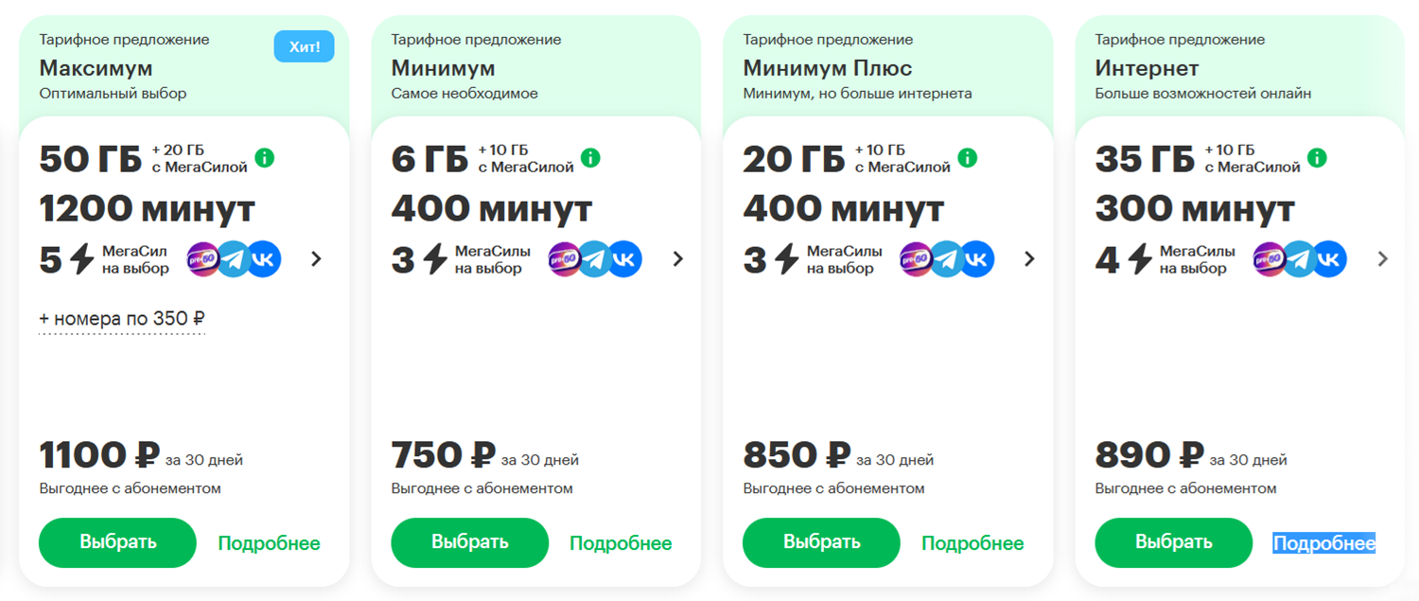Image resolution: width=1419 pixels, height=601 pixels.
Task: Click the Хит! badge on Максимум
Action: [304, 44]
